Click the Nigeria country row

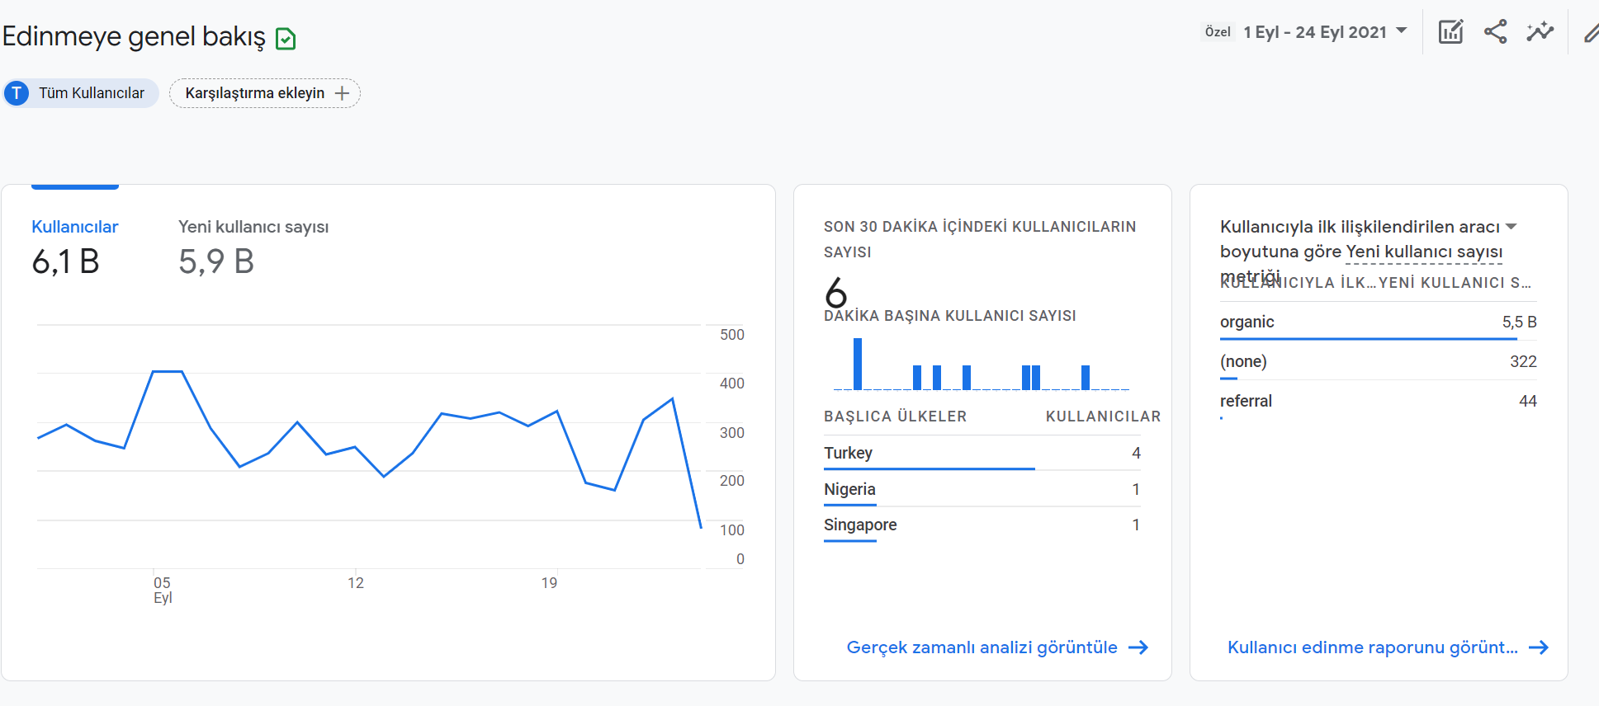(982, 489)
